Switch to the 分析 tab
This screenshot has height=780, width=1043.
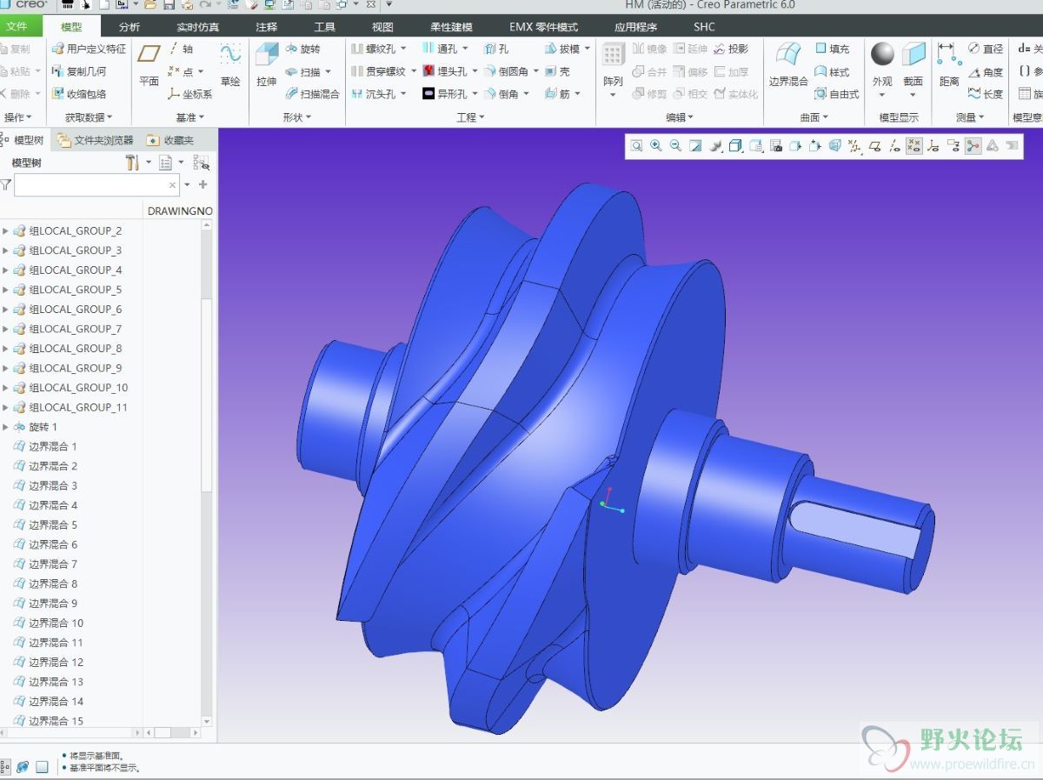(x=130, y=27)
